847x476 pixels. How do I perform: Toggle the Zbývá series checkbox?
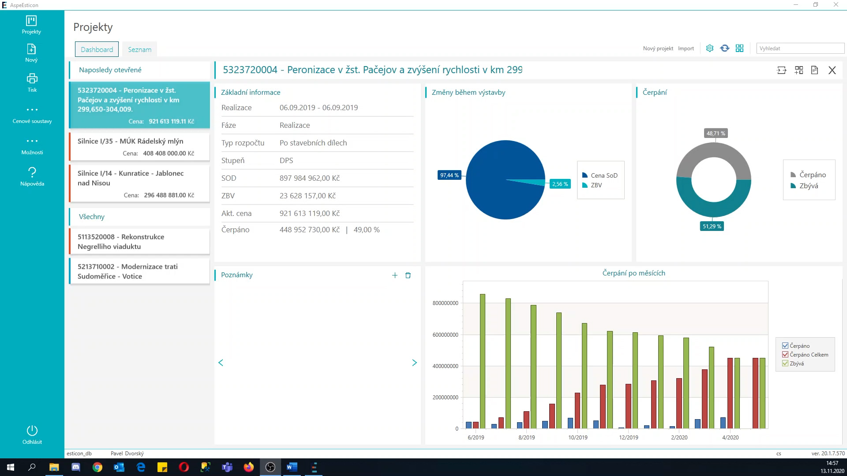pos(785,364)
